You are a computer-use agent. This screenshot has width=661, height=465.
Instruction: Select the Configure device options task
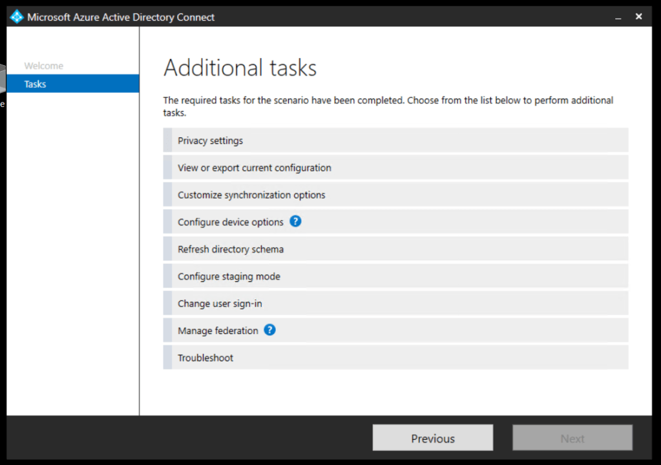[x=231, y=222]
